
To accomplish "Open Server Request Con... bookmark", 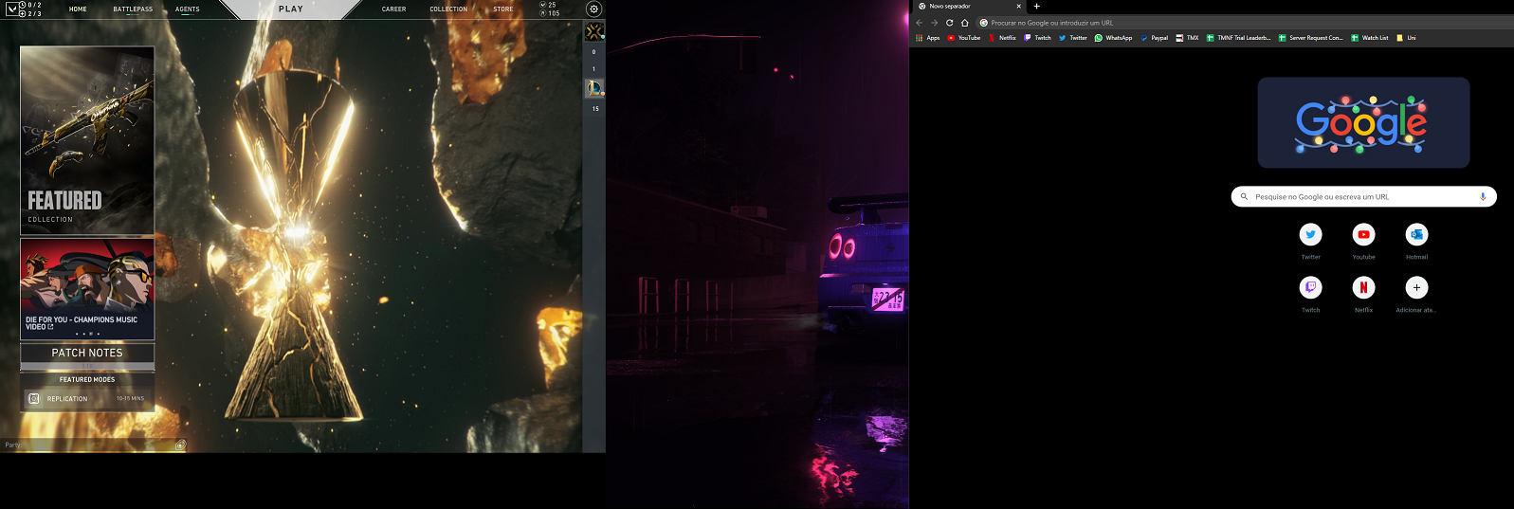I will click(1310, 38).
